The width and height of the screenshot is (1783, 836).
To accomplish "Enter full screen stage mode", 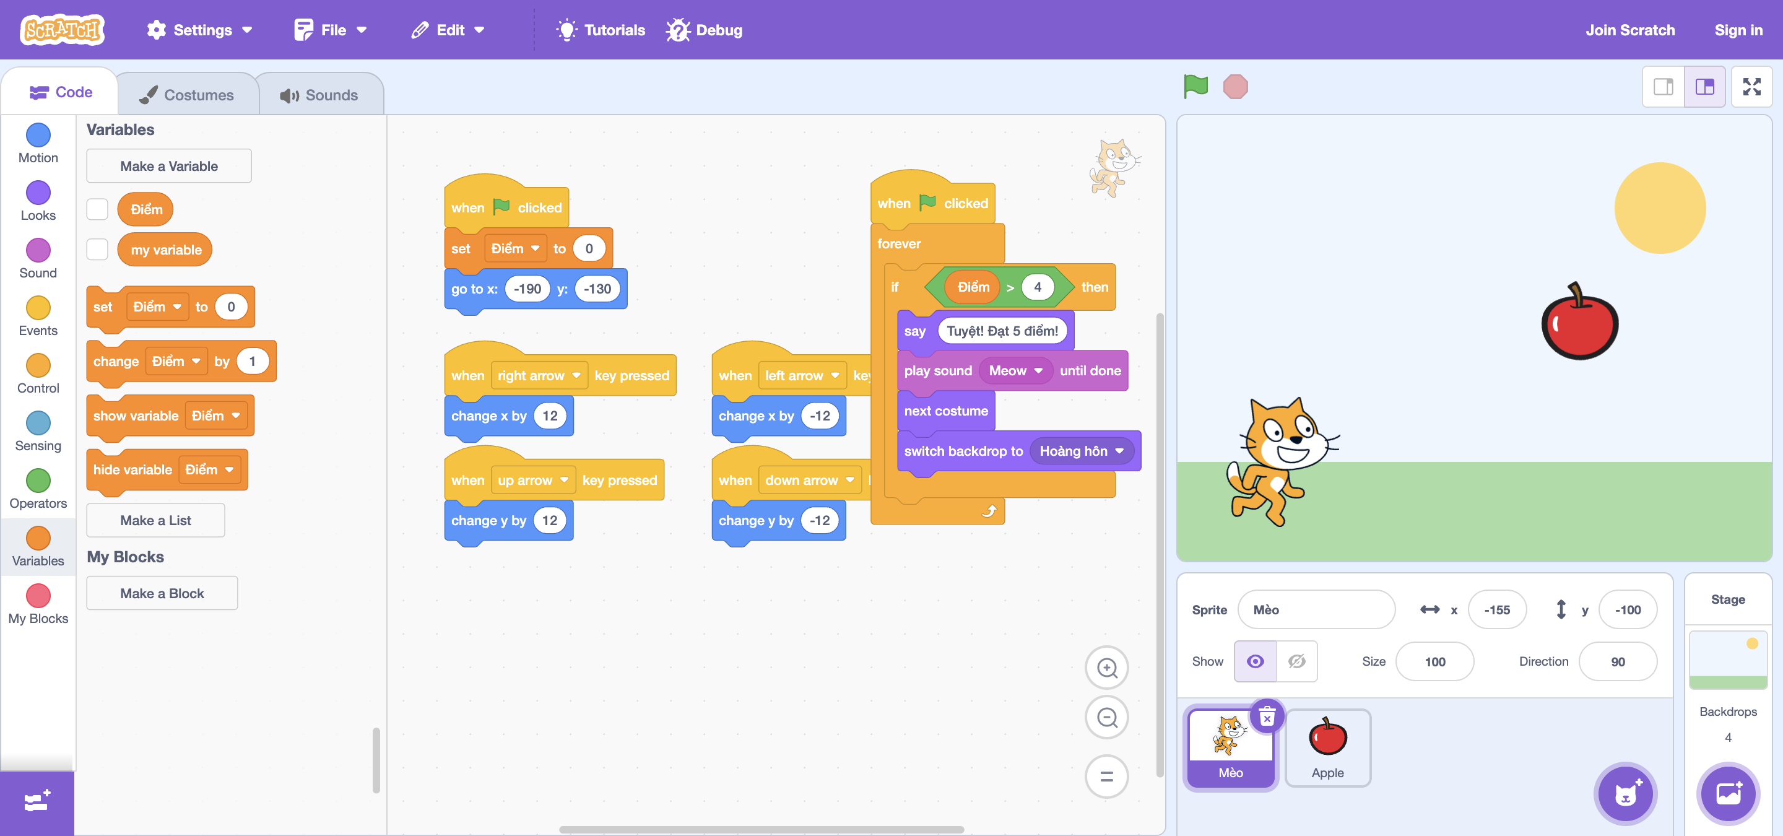I will pos(1751,87).
